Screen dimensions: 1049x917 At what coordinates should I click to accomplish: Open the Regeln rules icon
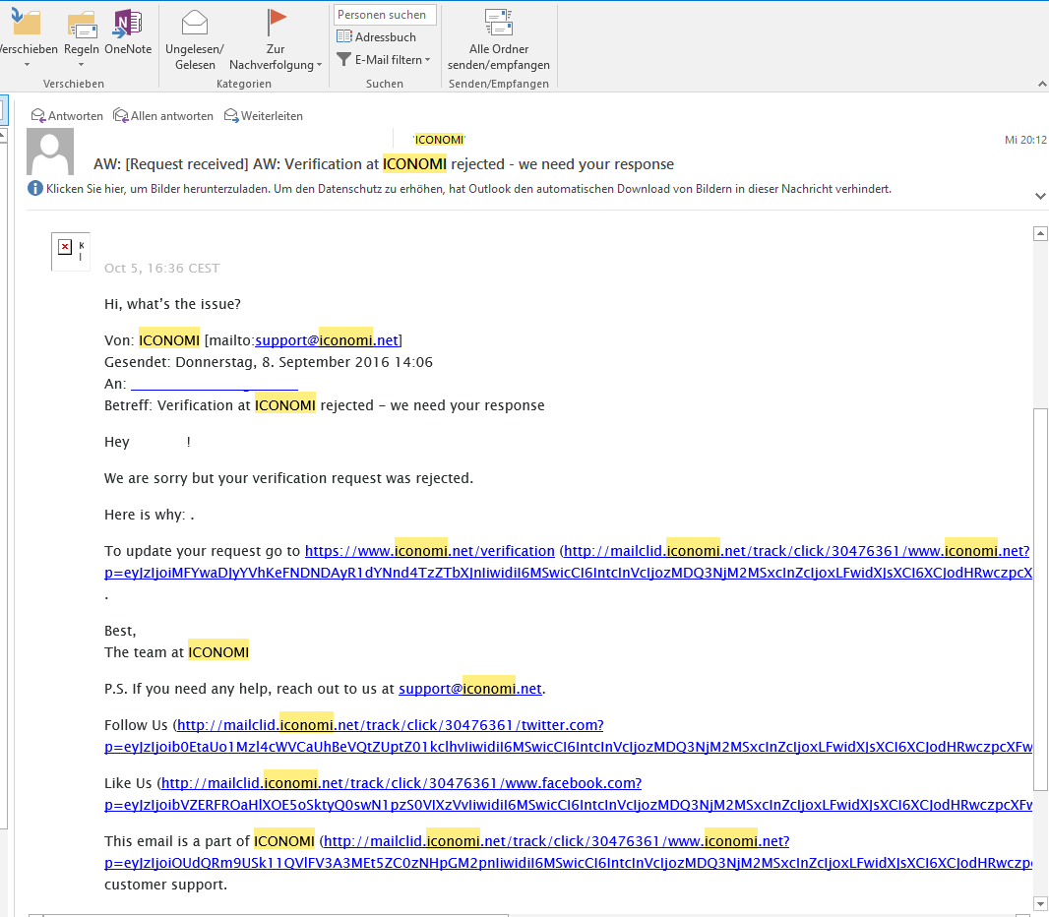point(82,24)
